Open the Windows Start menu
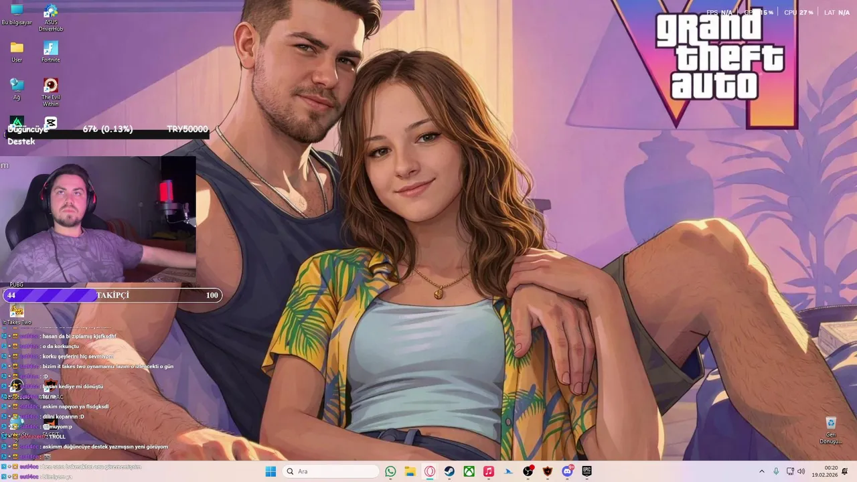The height and width of the screenshot is (482, 857). click(270, 471)
